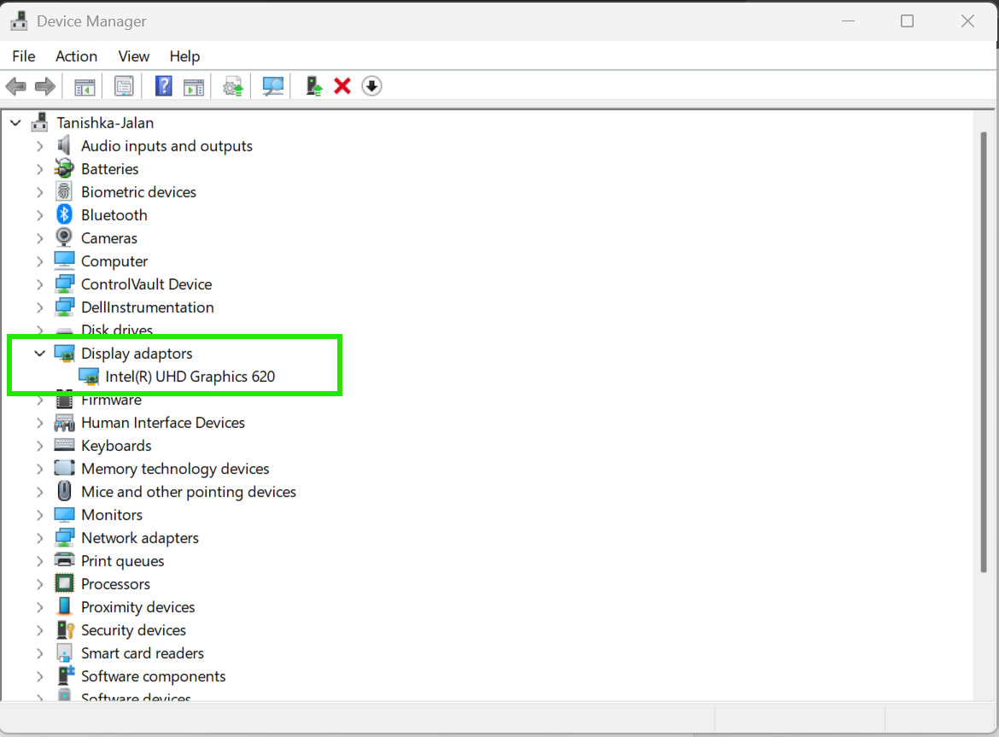Select the Security devices label
Image resolution: width=999 pixels, height=737 pixels.
click(134, 630)
